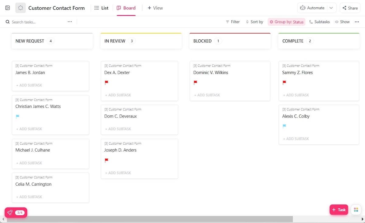Viewport: 365px width, 223px height.
Task: Click the horizontal scrollbar thumb
Action: pyautogui.click(x=149, y=219)
